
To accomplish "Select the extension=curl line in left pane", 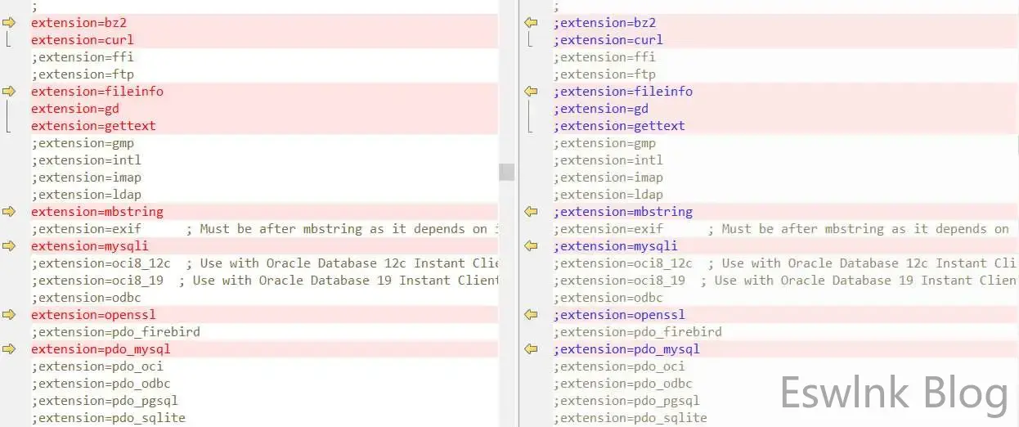I will 83,40.
